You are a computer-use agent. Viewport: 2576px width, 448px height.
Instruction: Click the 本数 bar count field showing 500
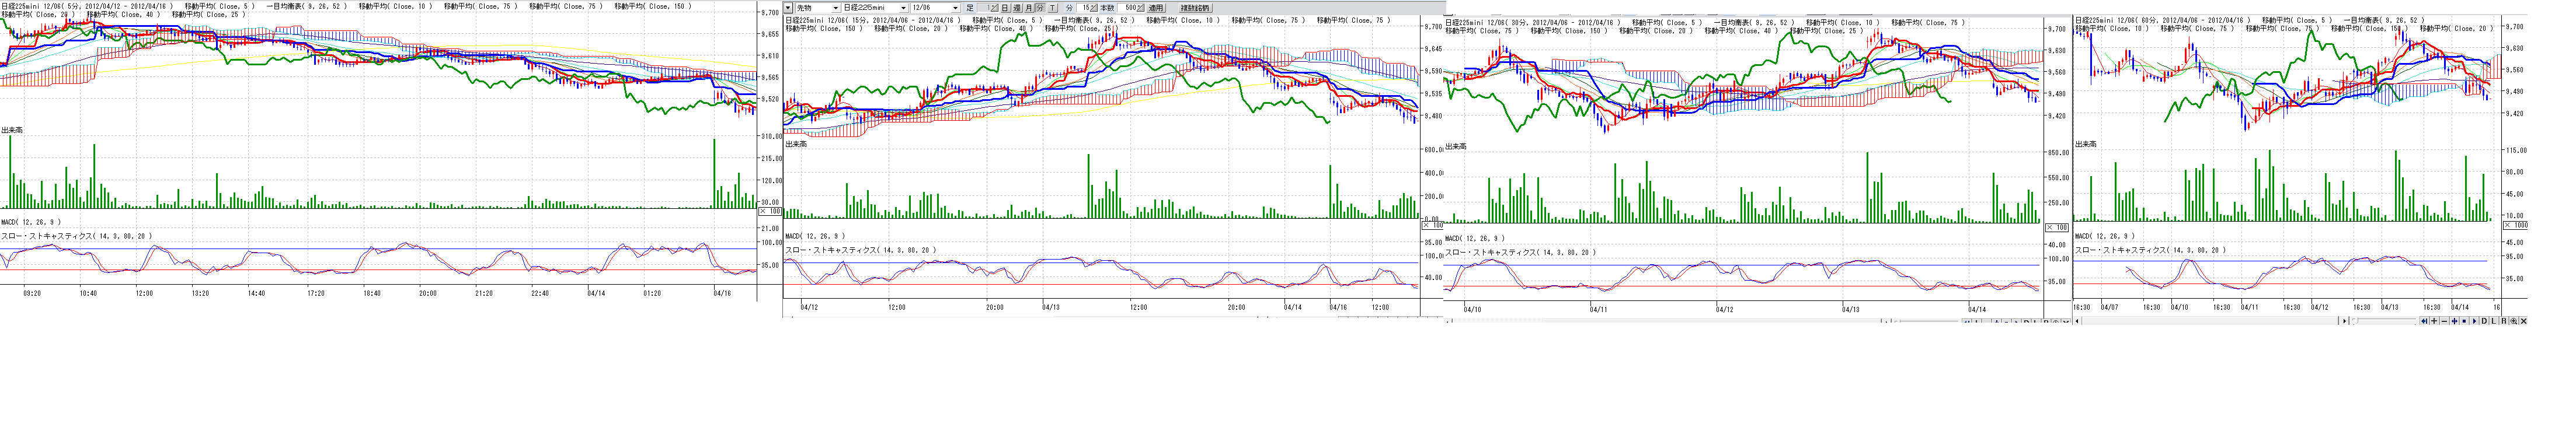(1128, 8)
